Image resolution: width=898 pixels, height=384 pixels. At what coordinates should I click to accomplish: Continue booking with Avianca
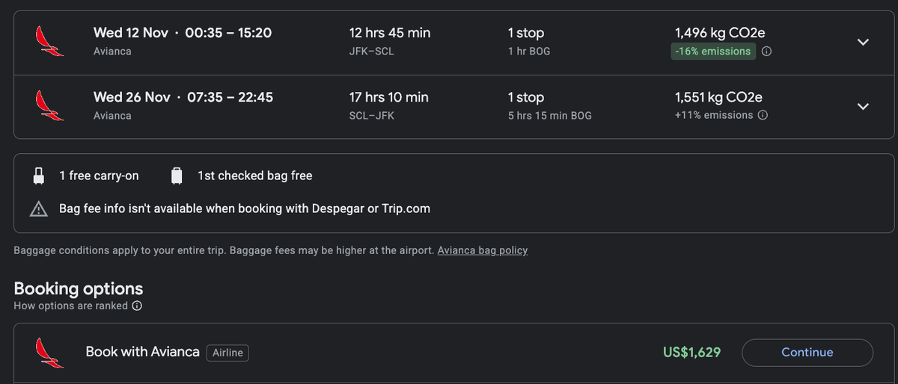[x=807, y=353]
